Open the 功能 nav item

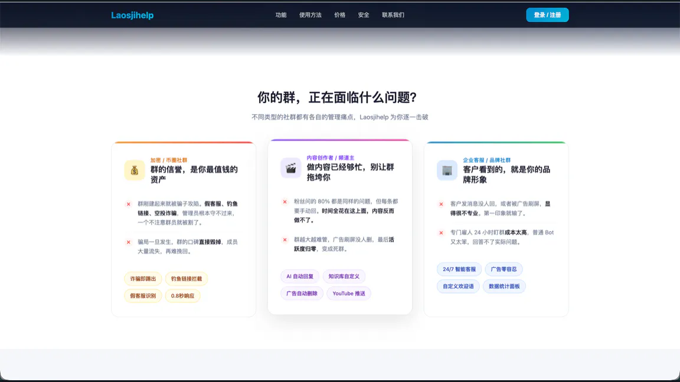pos(281,15)
